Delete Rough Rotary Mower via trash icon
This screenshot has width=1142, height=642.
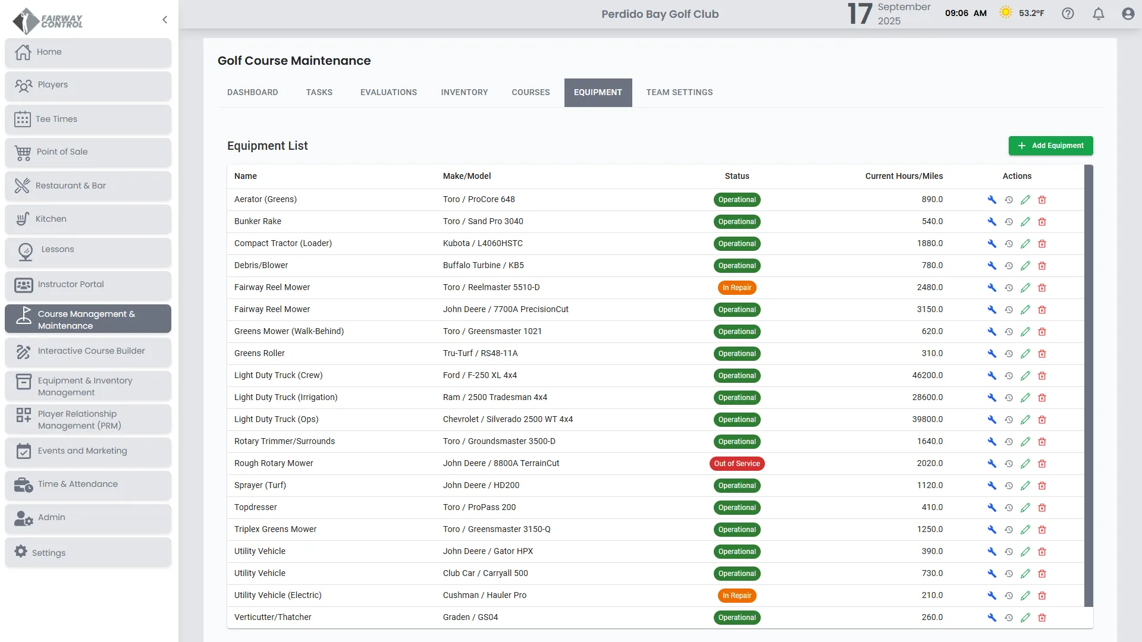(1042, 464)
